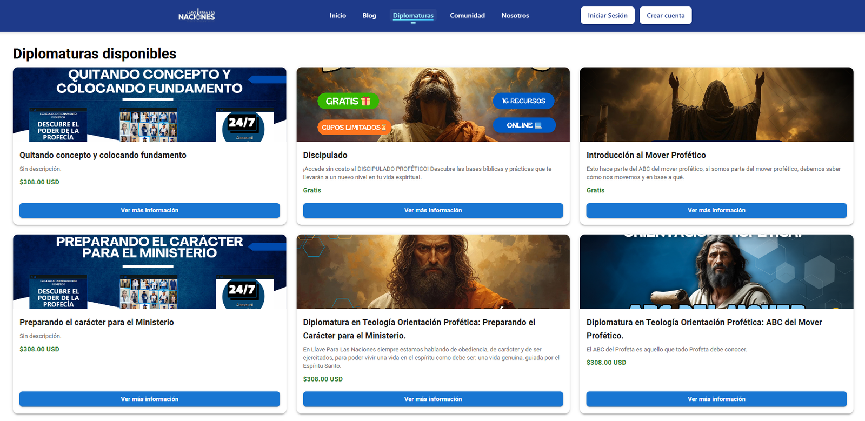Click the description 'Esto hace parte del ABC'
The height and width of the screenshot is (421, 865).
(714, 173)
